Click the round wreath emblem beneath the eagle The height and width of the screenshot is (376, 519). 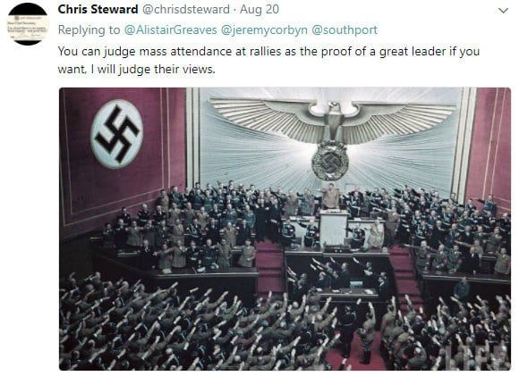329,160
